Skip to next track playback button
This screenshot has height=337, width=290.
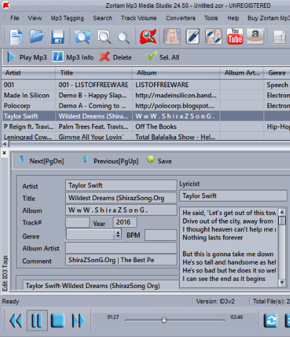point(78,320)
